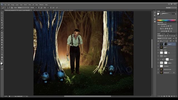Open the layer filter Kind dropdown
Viewport: 178px width, 100px height.
click(160, 36)
